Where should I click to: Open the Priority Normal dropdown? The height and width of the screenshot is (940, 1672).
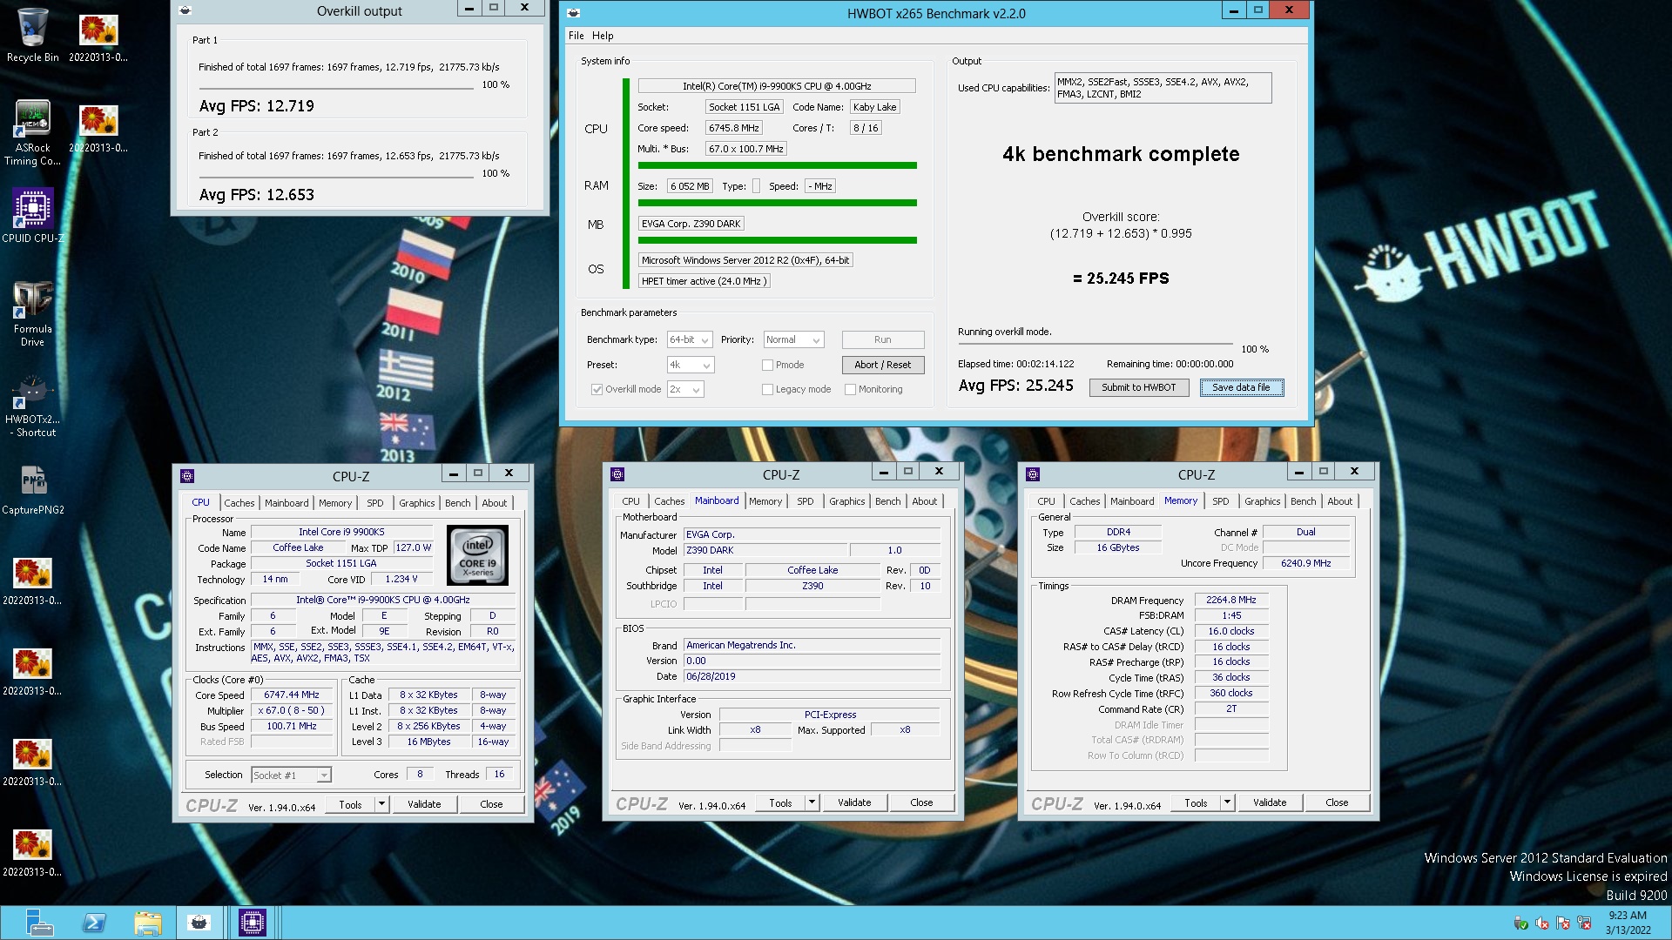[793, 339]
